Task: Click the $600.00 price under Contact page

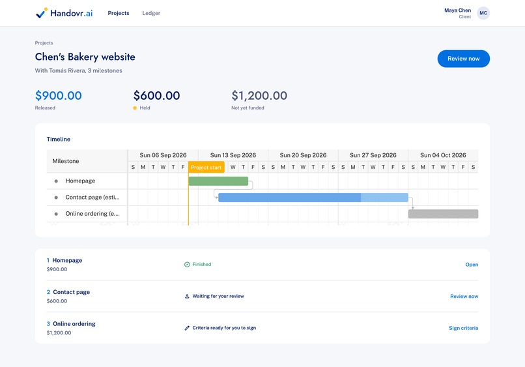Action: tap(57, 301)
